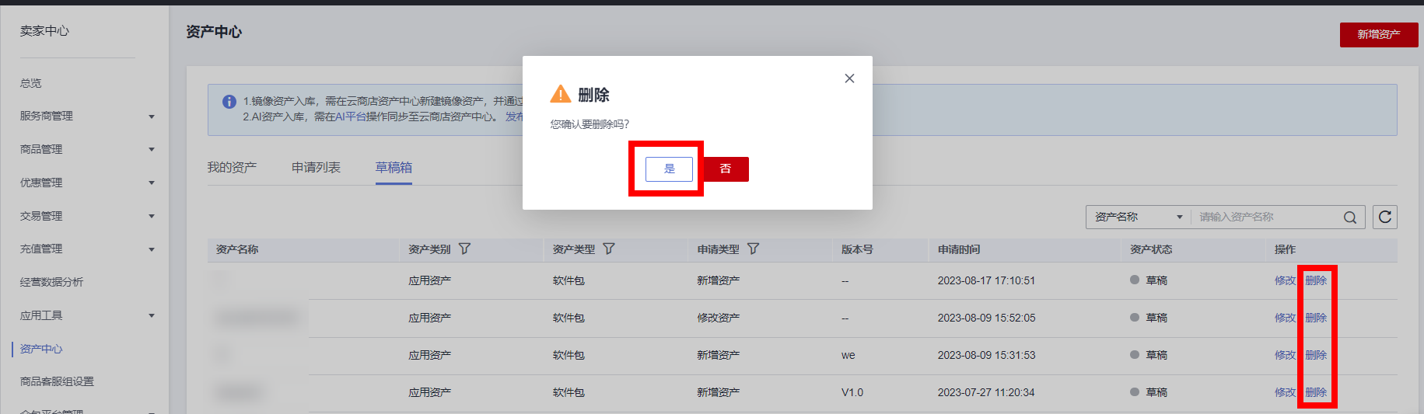1424x414 pixels.
Task: Click the search magnifier icon
Action: click(1350, 217)
